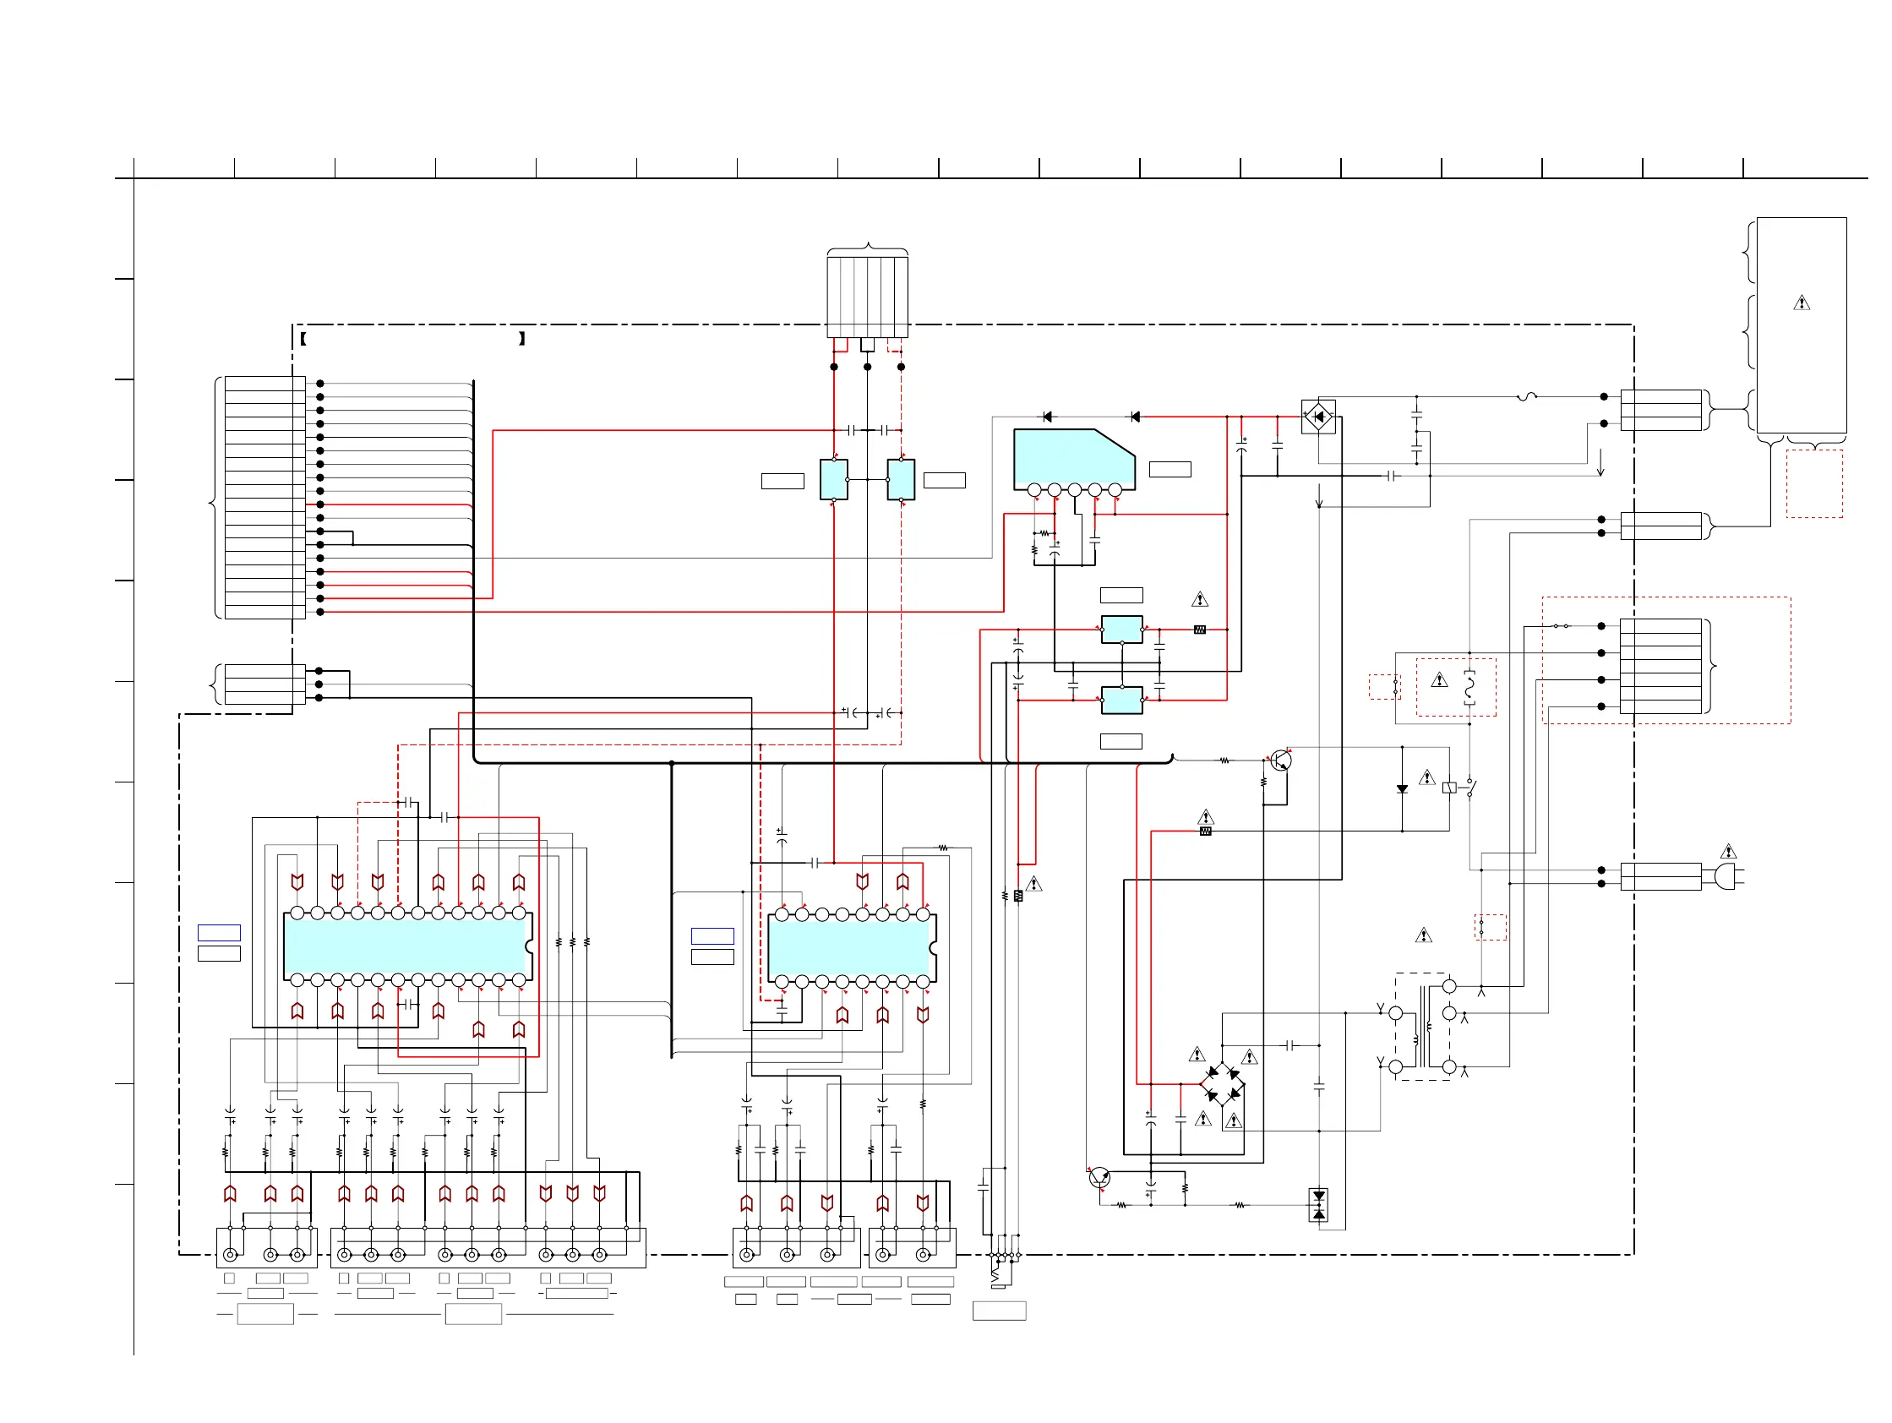Click the bridge rectifier inside the square box
Viewport: 1892px width, 1423px height.
pos(1318,417)
